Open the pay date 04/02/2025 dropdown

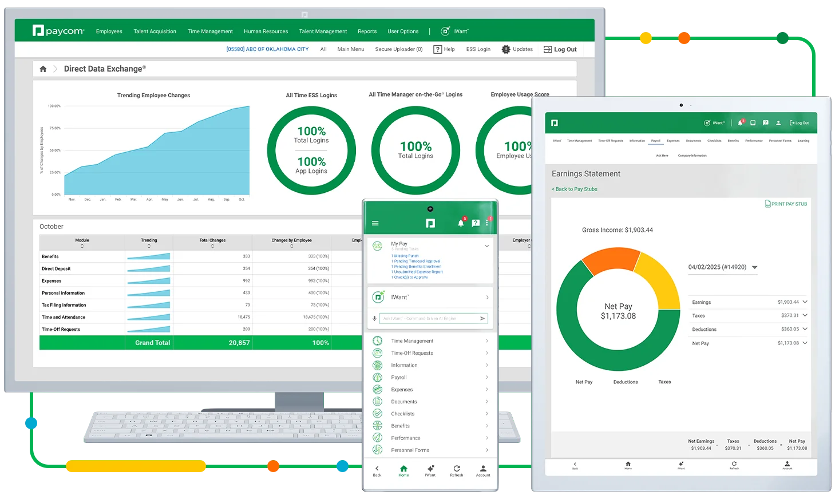[754, 267]
